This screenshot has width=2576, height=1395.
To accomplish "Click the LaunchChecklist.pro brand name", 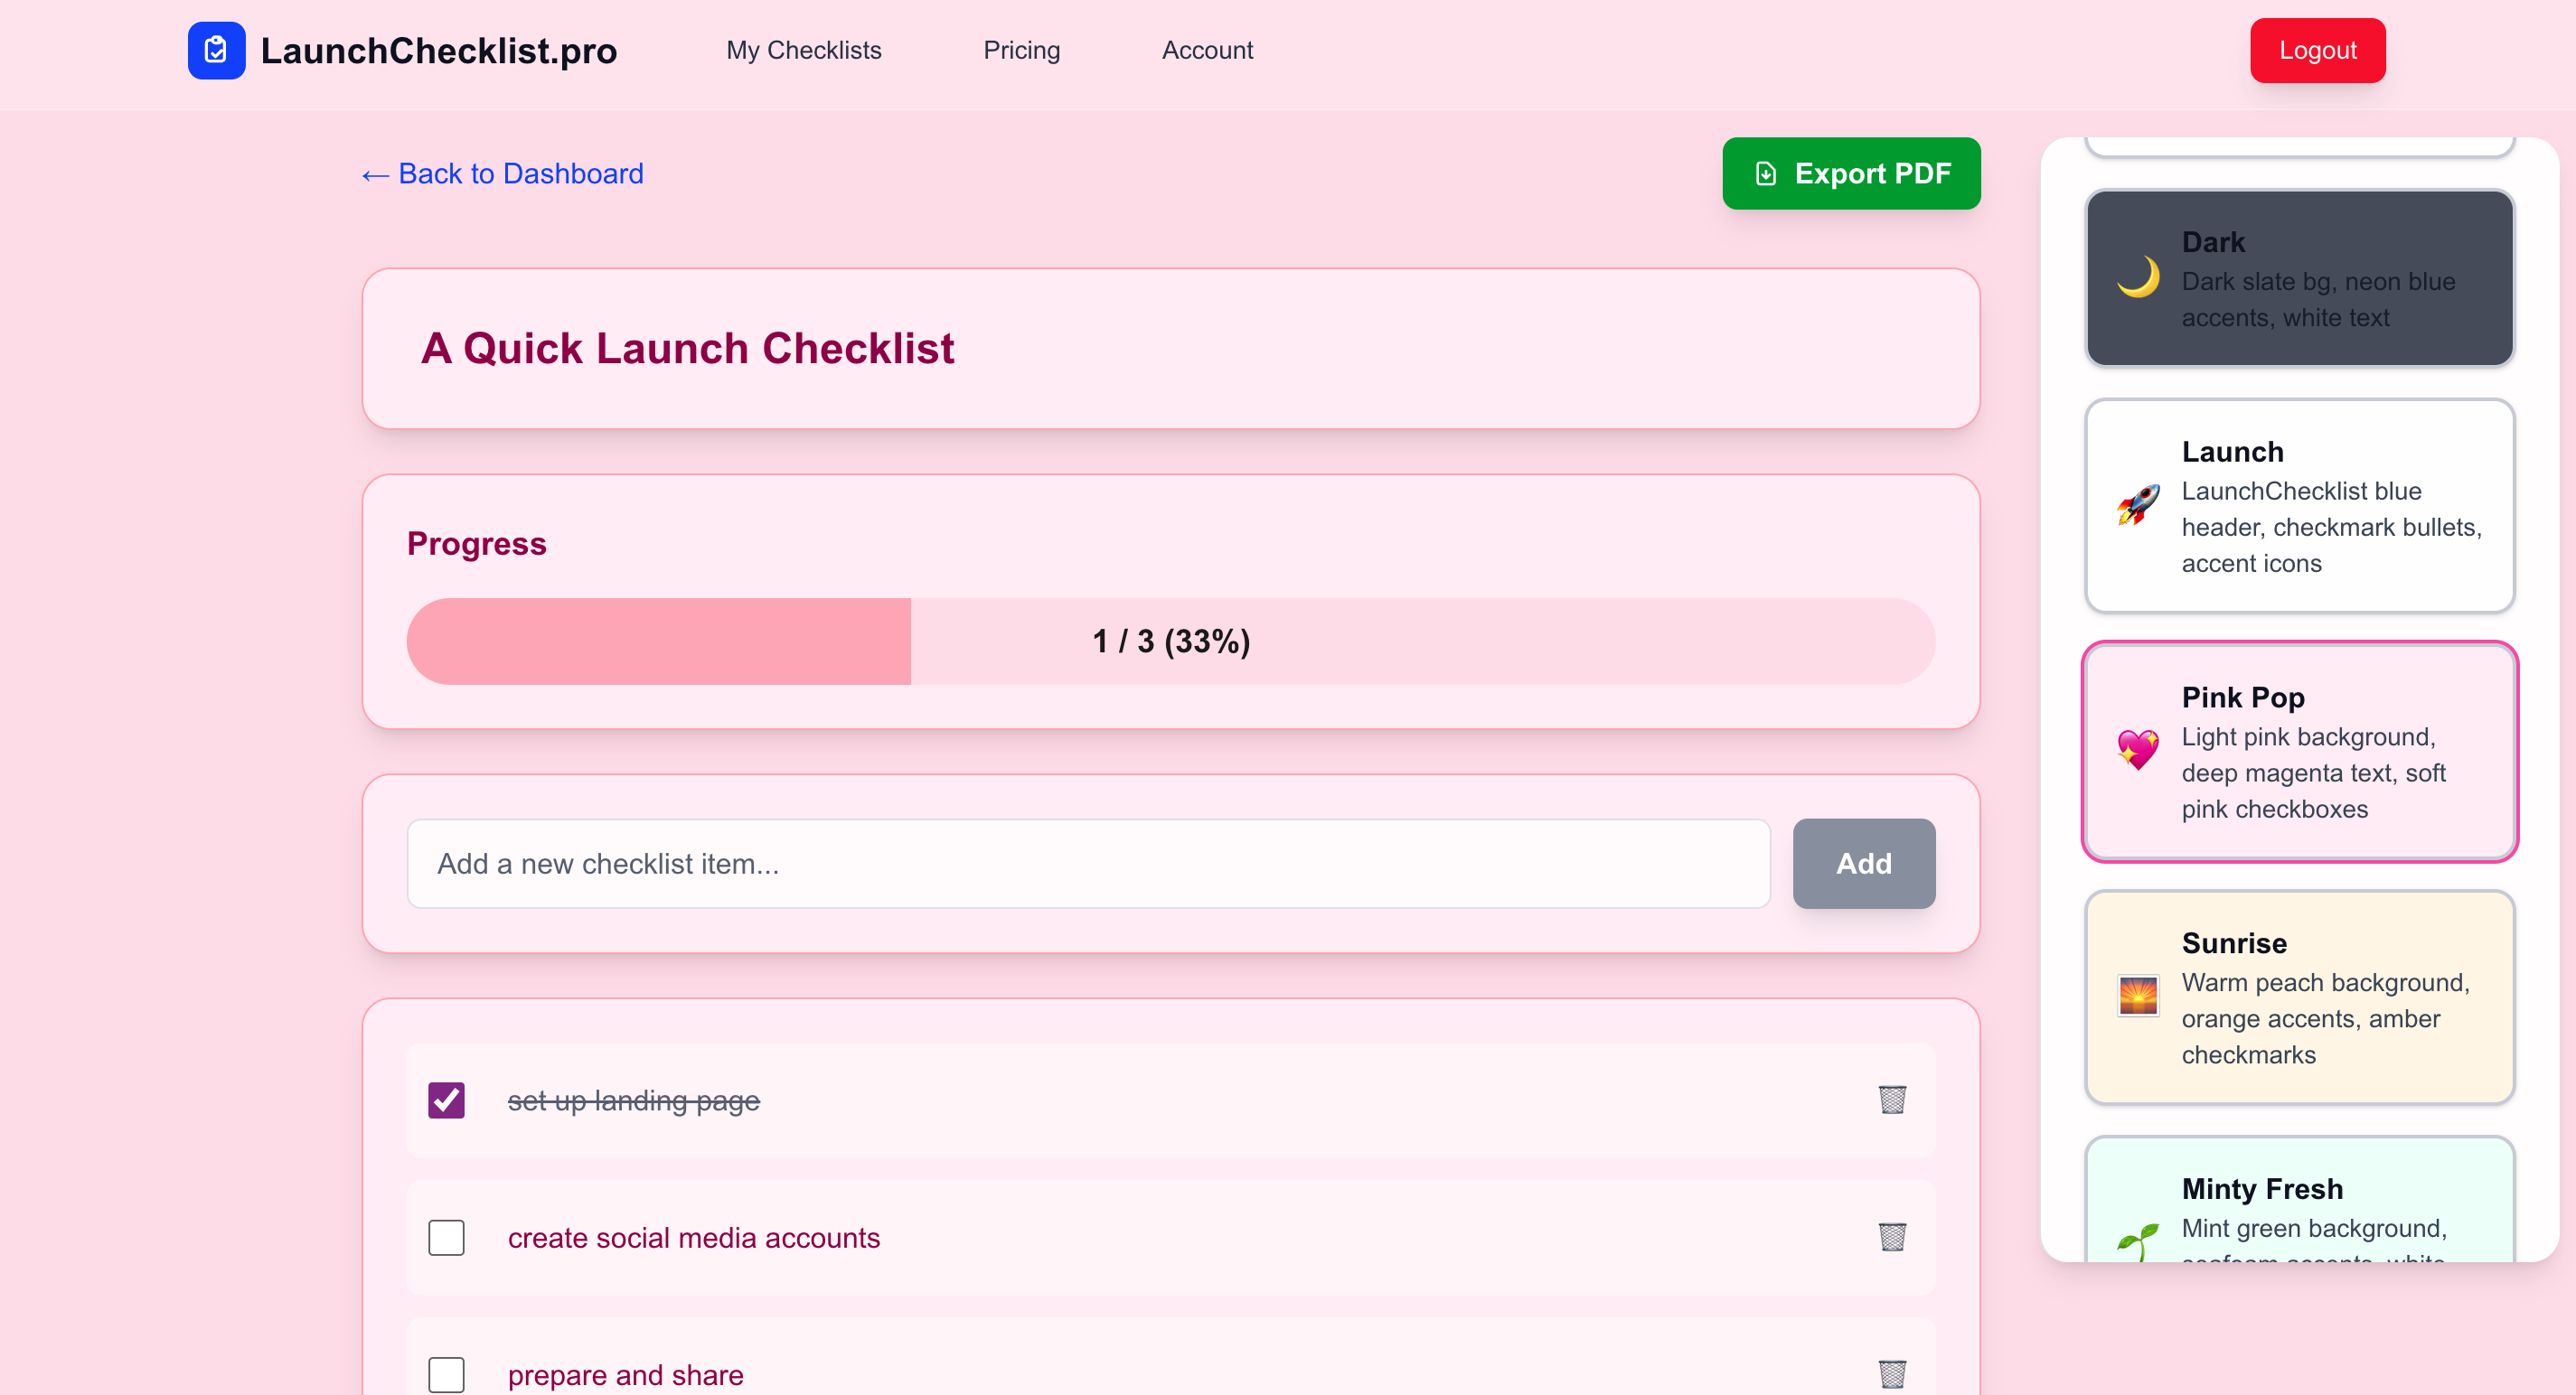I will [x=439, y=50].
